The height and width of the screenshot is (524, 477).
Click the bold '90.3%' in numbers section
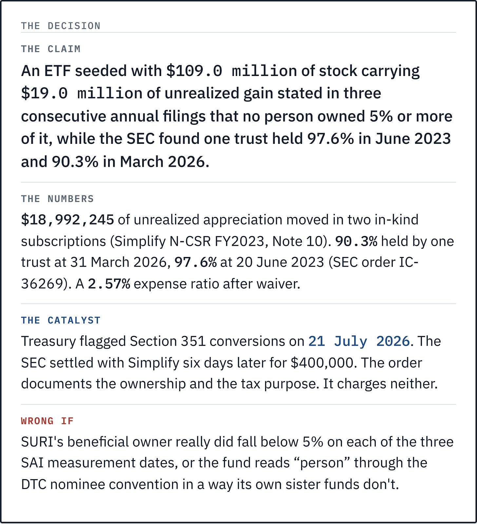pyautogui.click(x=356, y=242)
